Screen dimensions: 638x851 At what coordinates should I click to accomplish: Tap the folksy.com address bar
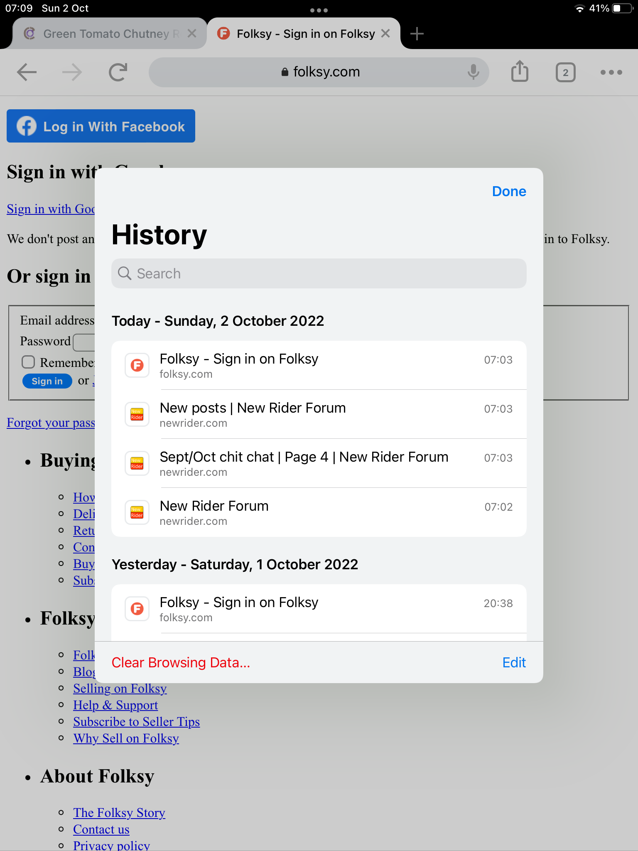pos(319,72)
